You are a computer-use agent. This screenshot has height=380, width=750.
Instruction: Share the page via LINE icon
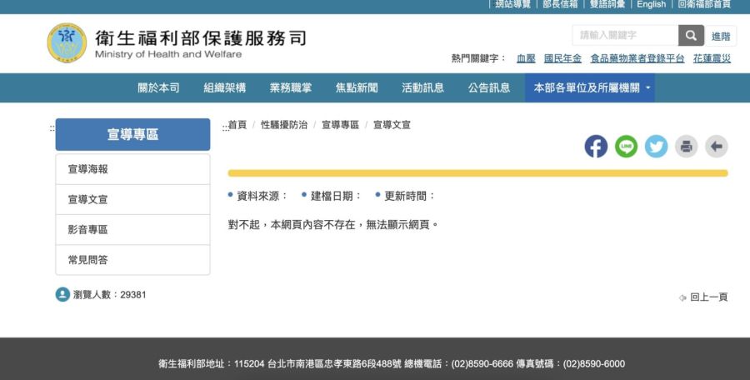[626, 147]
